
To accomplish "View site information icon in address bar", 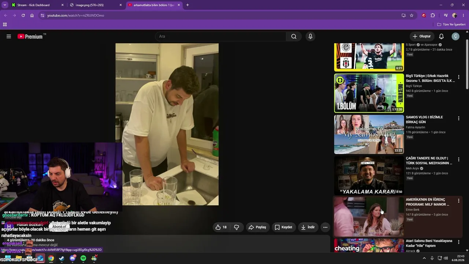I will point(43,15).
